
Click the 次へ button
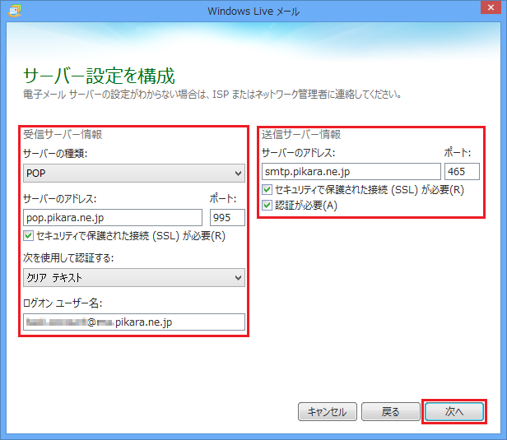click(454, 411)
